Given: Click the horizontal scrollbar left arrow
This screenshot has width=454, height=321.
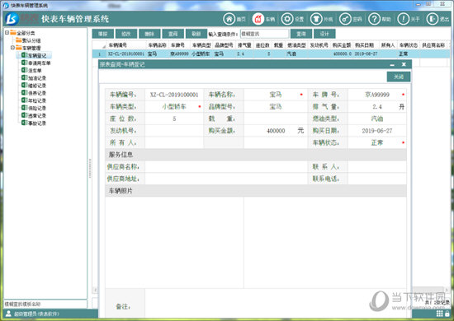Looking at the screenshot, I should (95, 290).
